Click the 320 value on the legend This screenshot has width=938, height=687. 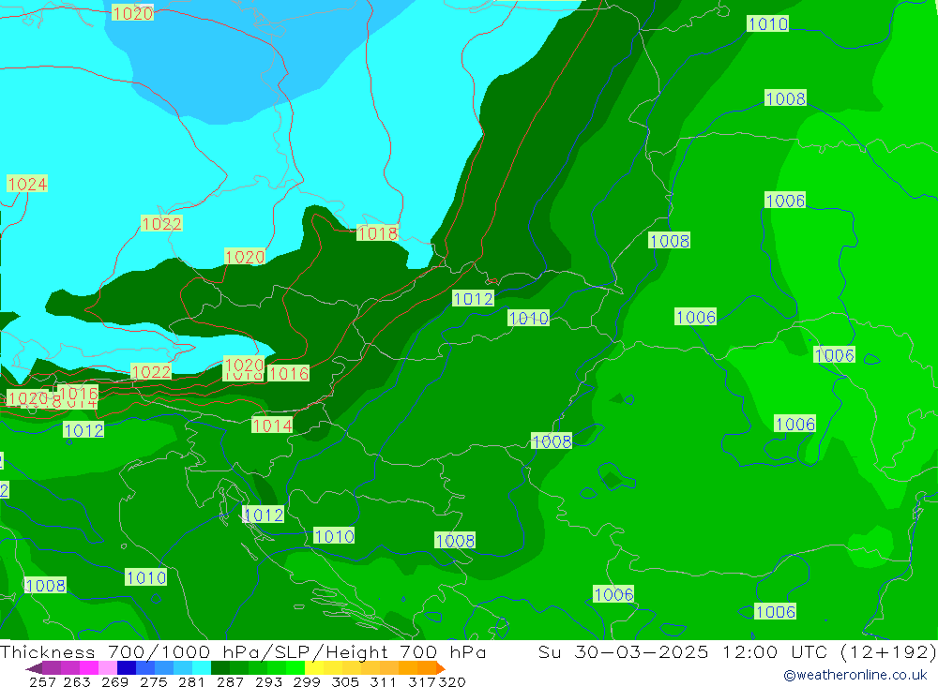452,681
